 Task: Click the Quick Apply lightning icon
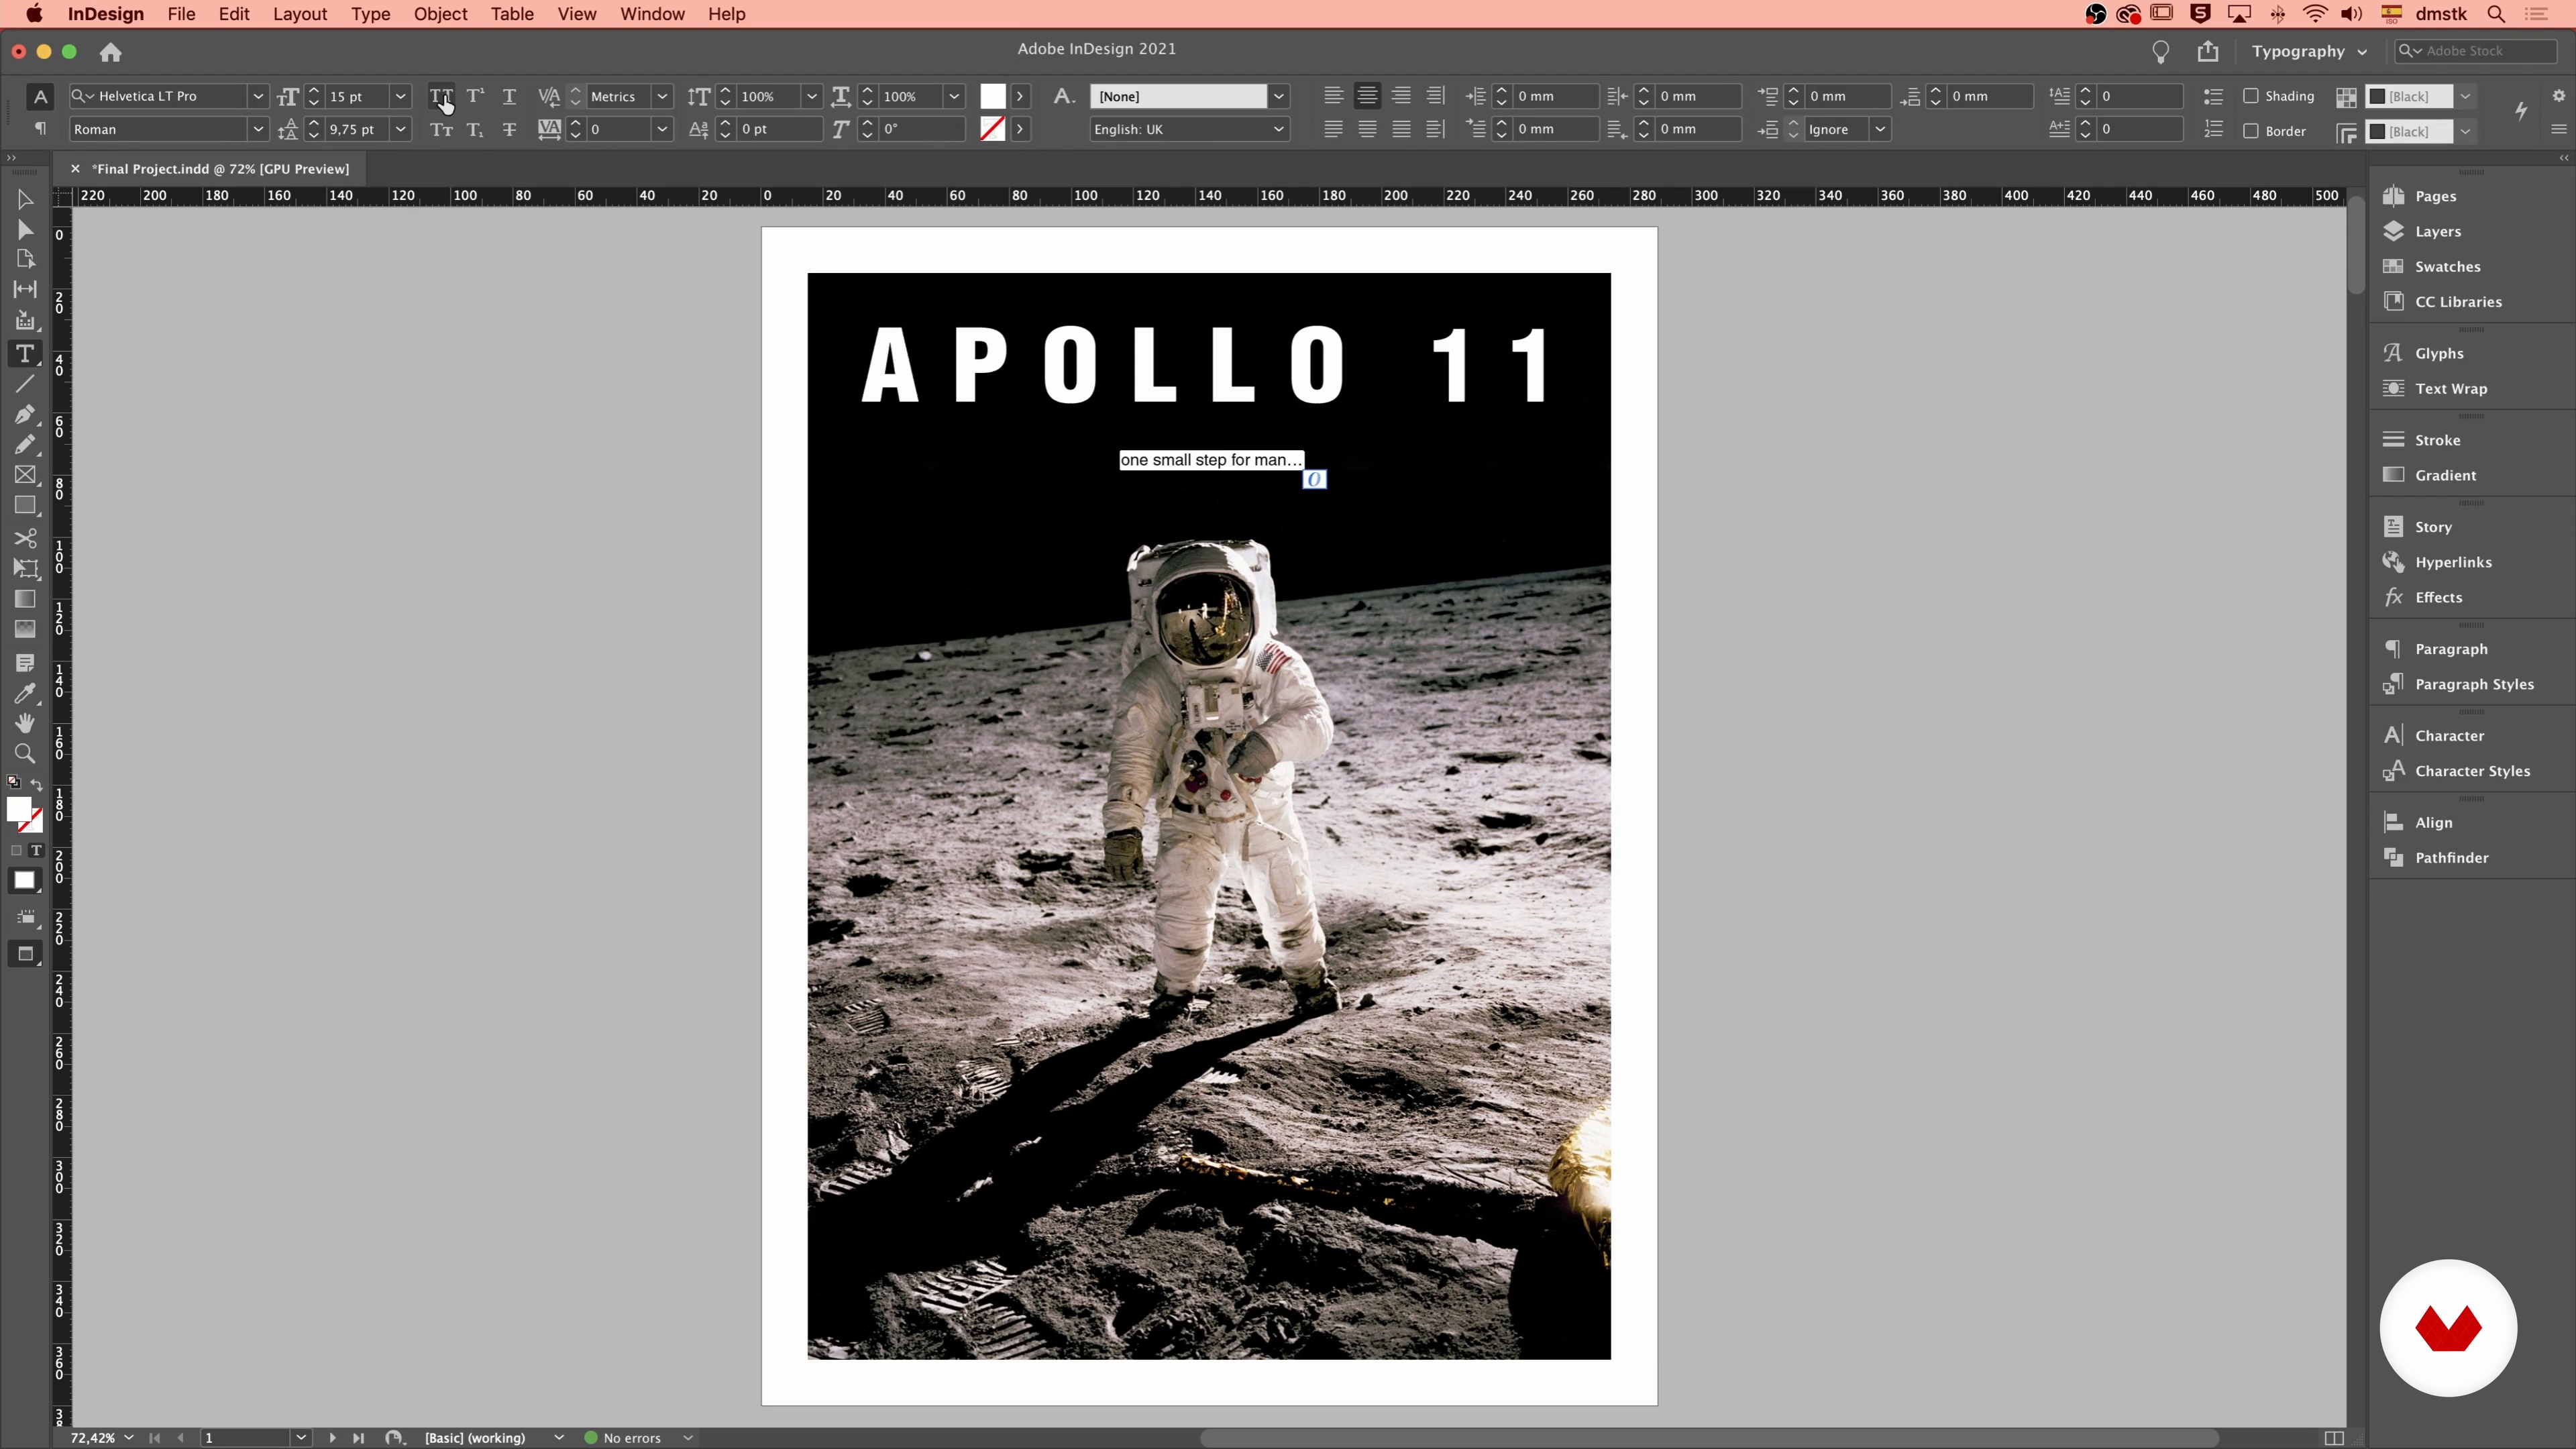(x=2521, y=111)
